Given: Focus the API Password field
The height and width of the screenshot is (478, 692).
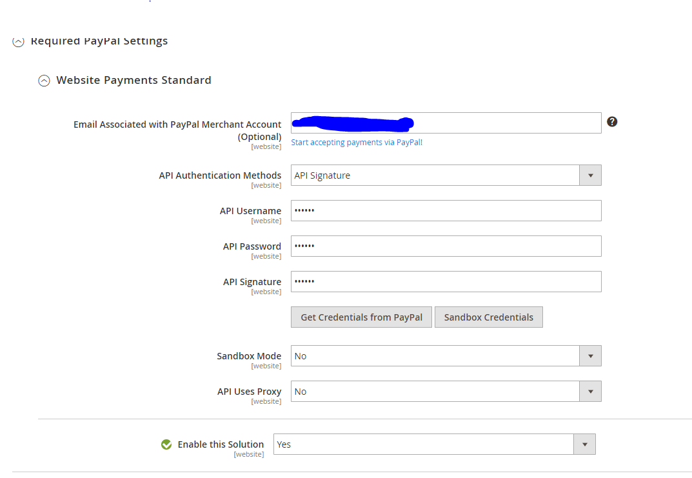Looking at the screenshot, I should pyautogui.click(x=446, y=246).
